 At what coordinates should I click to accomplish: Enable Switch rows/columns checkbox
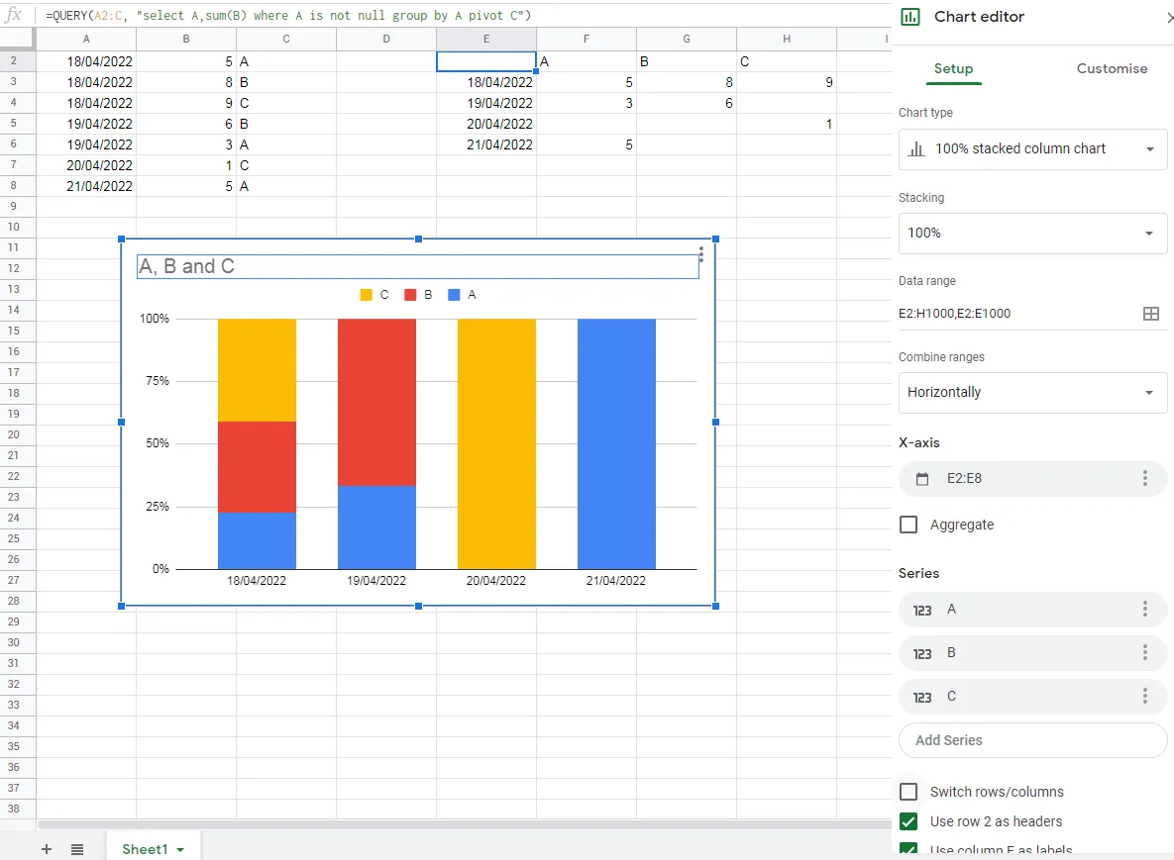point(908,791)
